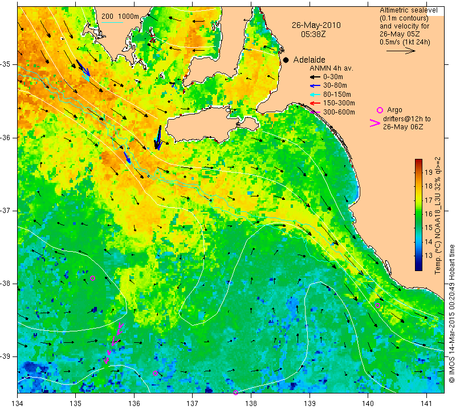
Task: Click the 80-150m depth label
Action: click(337, 95)
